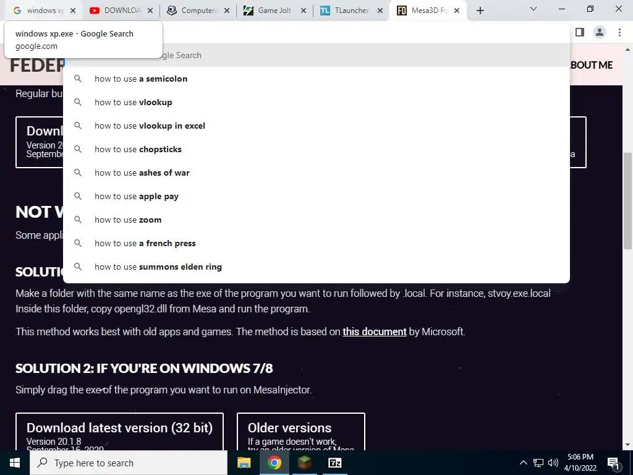This screenshot has width=633, height=475.
Task: Toggle the Chrome side panel icon
Action: (580, 32)
